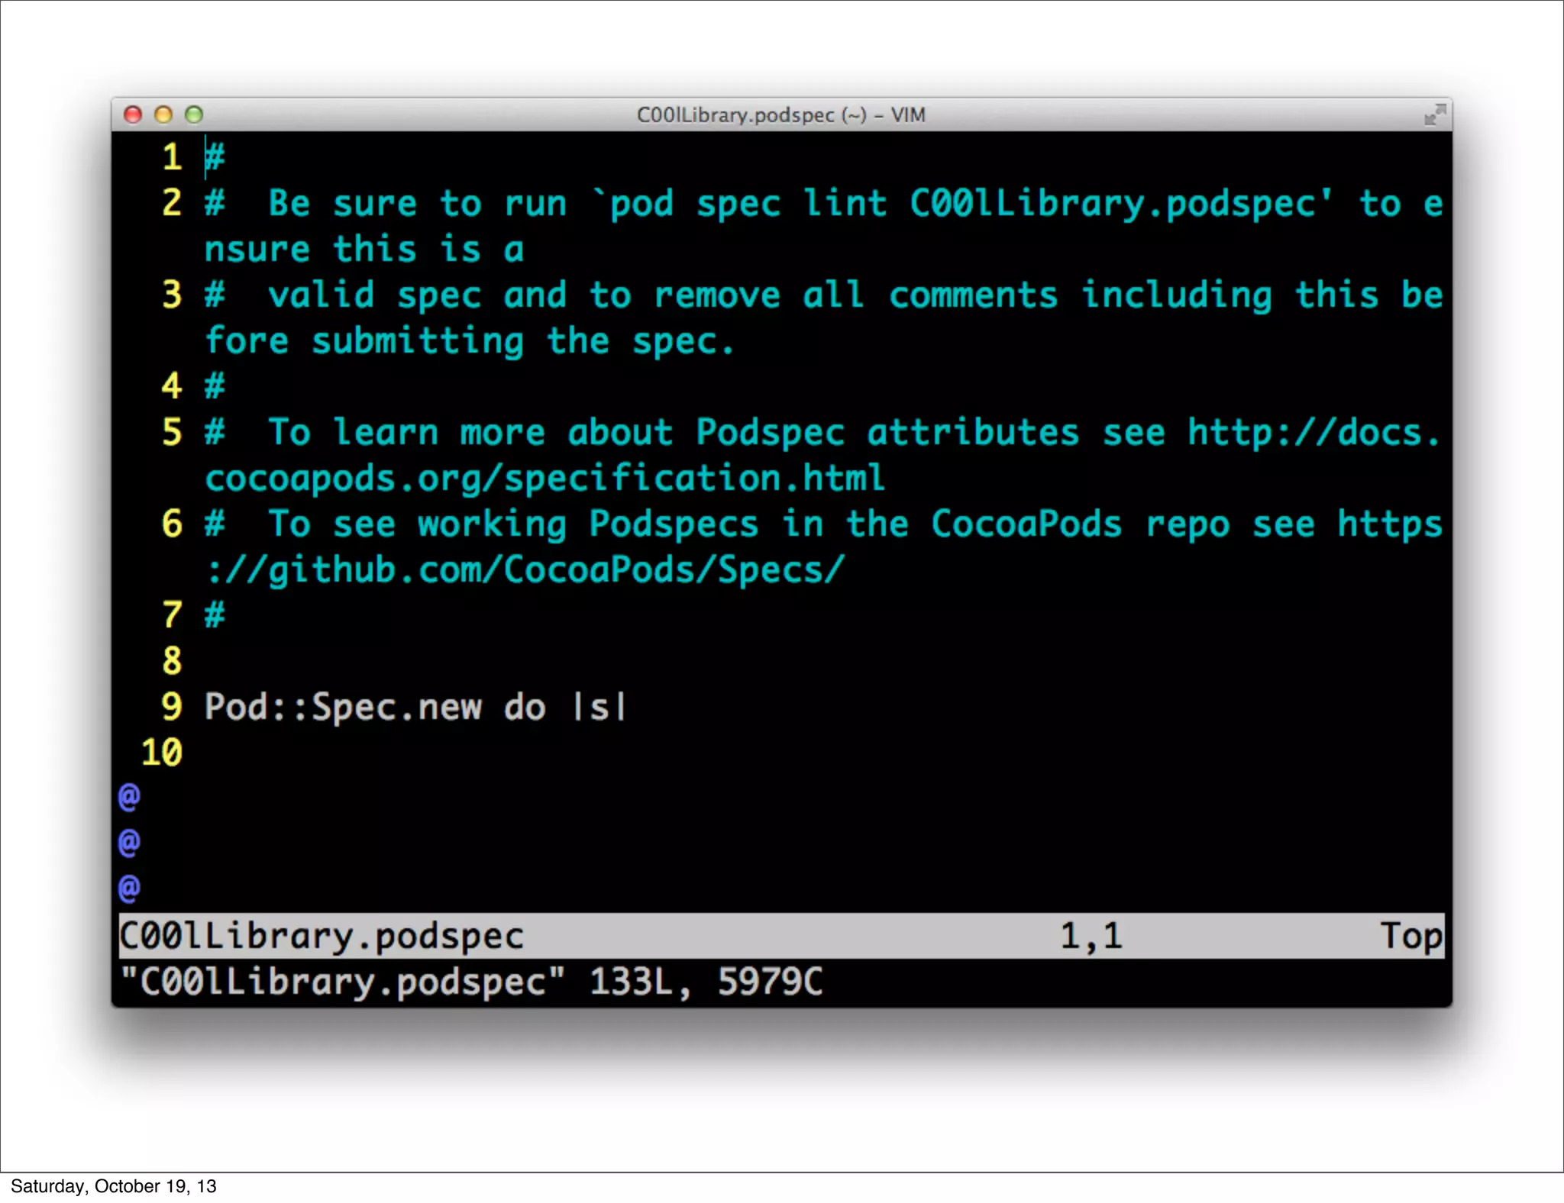Click the status line filename C00lLibrary.podspec

322,936
